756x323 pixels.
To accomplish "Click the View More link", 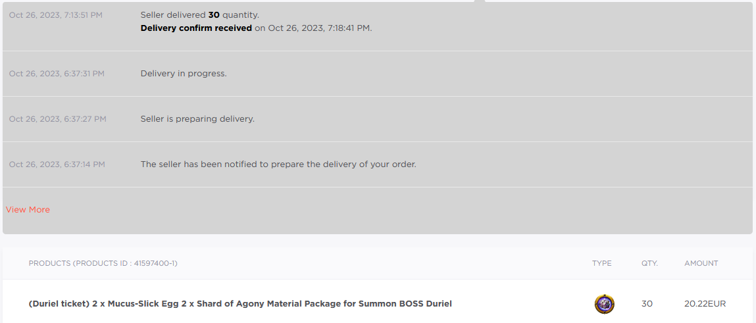I will pos(28,210).
